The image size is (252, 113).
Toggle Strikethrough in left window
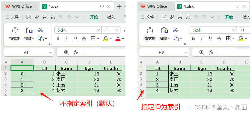point(84,38)
